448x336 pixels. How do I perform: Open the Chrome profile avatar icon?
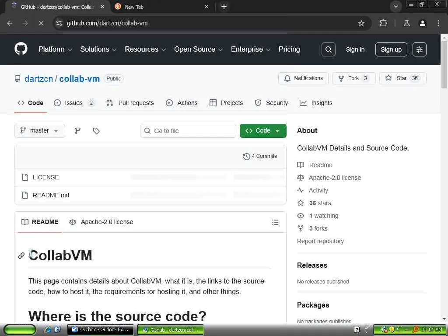click(423, 23)
